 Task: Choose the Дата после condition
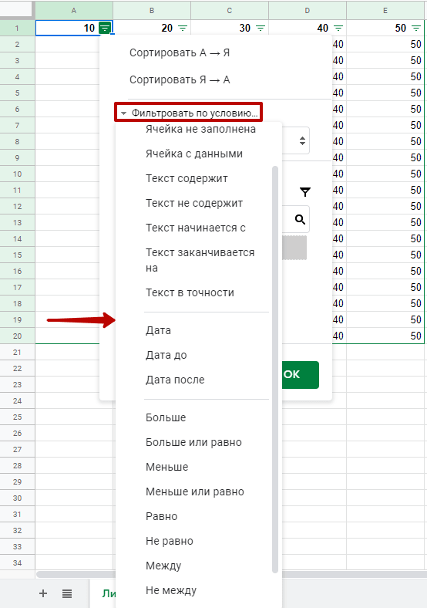(x=175, y=380)
